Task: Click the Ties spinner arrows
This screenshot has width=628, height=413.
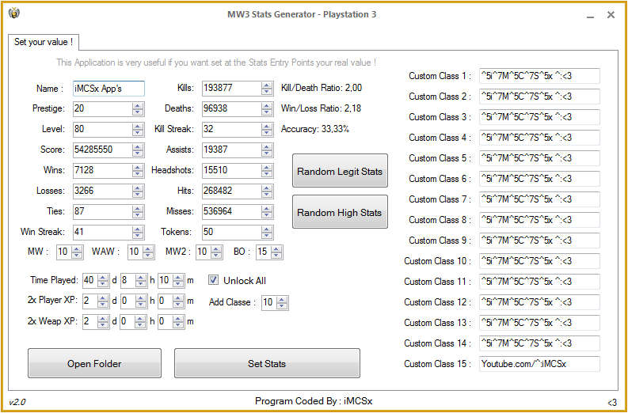Action: pos(137,212)
